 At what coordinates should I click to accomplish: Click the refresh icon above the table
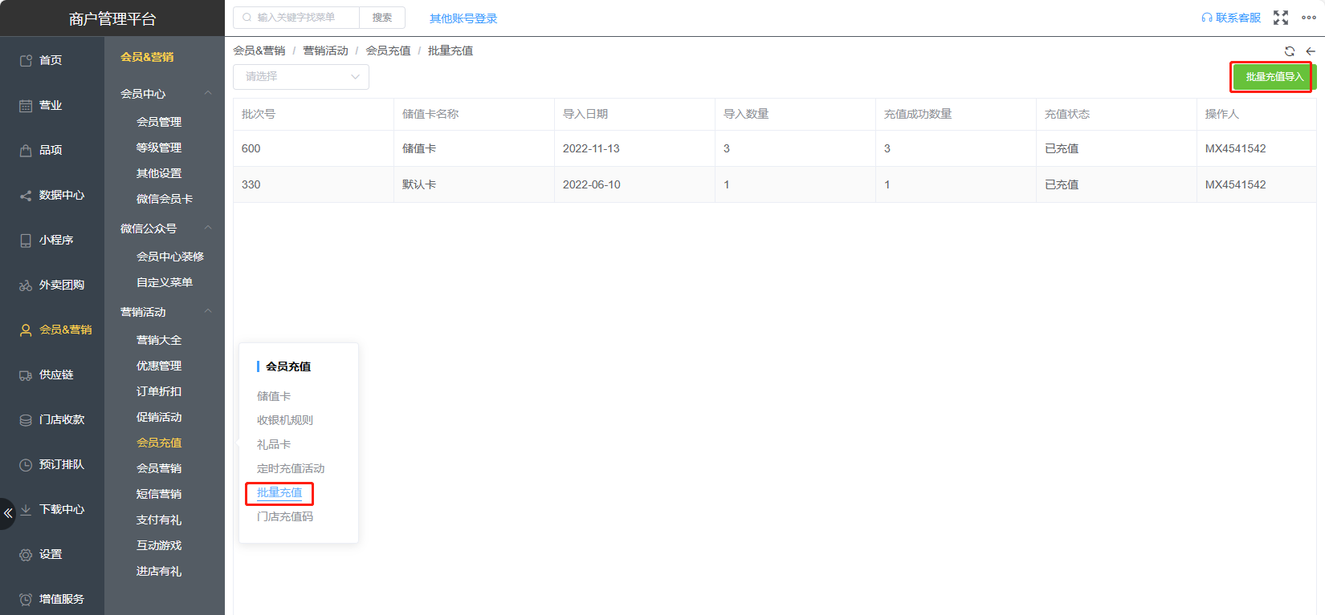pyautogui.click(x=1290, y=51)
